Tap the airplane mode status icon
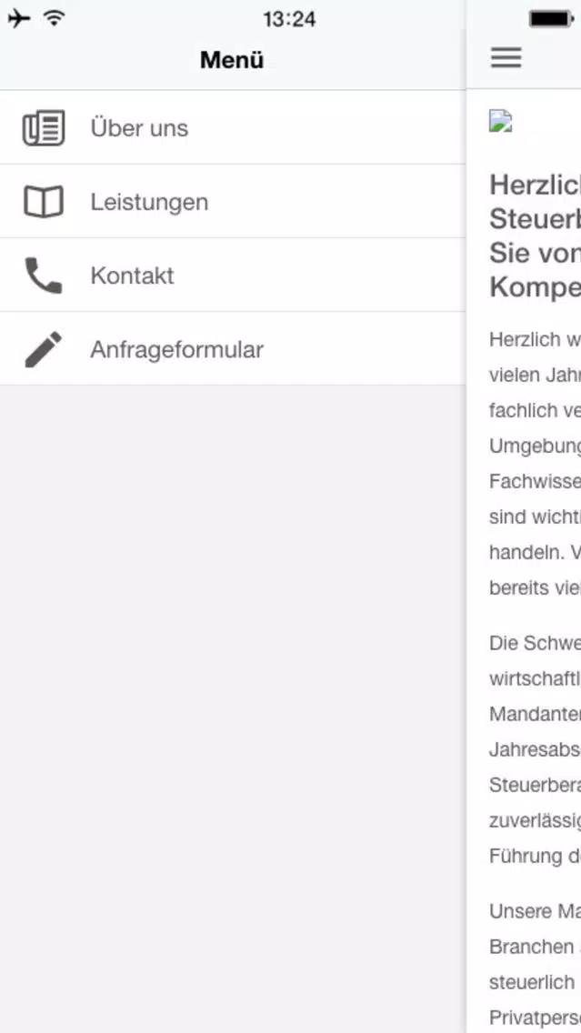581x1033 pixels. [x=19, y=18]
